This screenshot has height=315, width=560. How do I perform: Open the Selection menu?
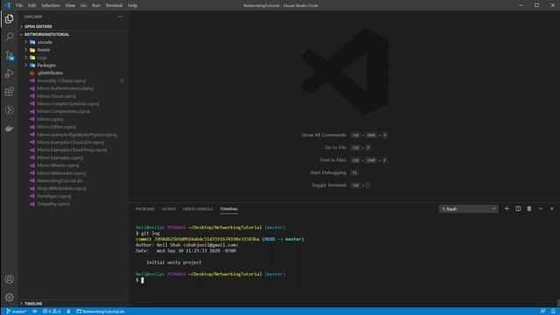(51, 5)
